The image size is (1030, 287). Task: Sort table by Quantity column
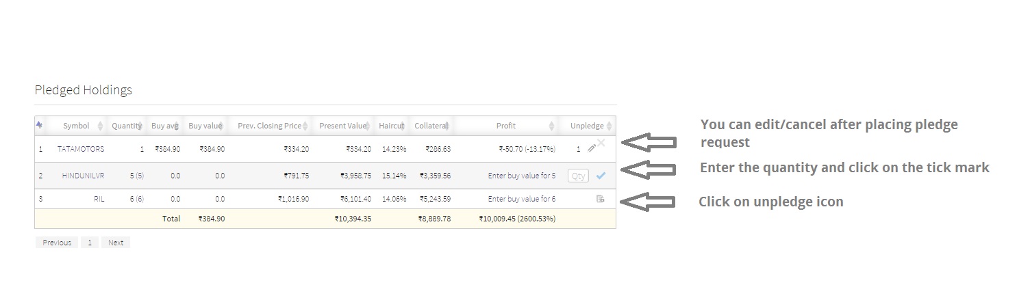pyautogui.click(x=126, y=126)
